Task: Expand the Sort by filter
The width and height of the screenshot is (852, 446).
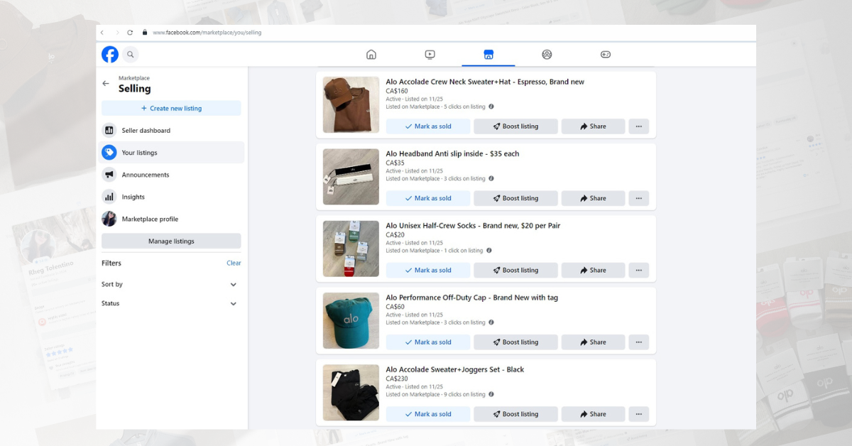Action: (x=171, y=284)
